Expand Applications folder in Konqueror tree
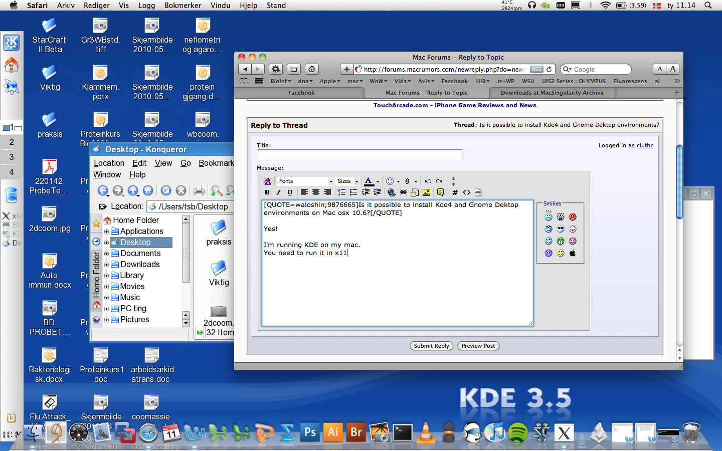Image resolution: width=722 pixels, height=451 pixels. pos(106,232)
